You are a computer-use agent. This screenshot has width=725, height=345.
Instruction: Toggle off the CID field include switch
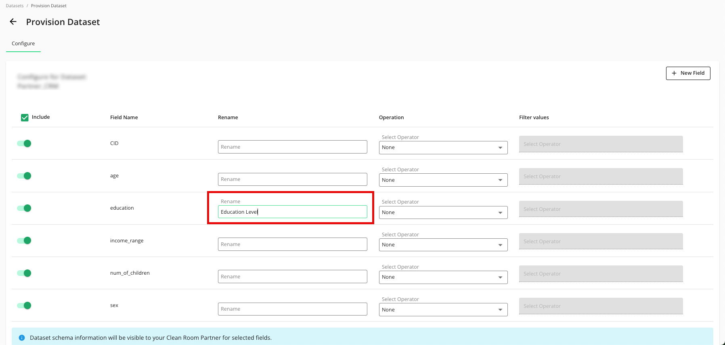click(24, 143)
